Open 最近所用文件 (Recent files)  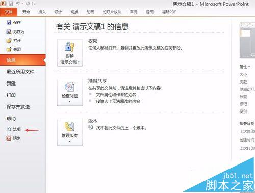[20, 72]
